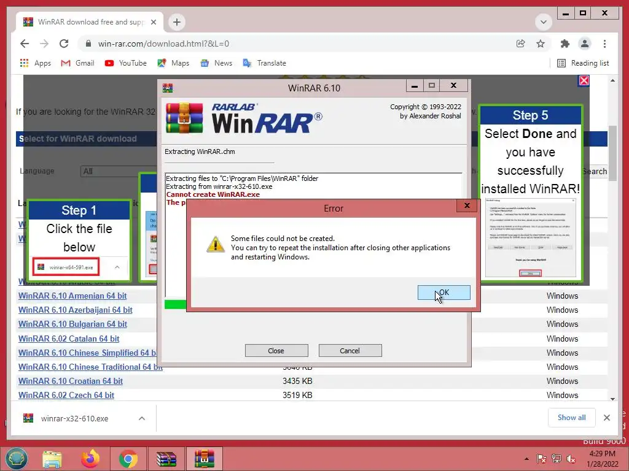Open the Translate bookmark
Screen dimensions: 629x471
tap(264, 63)
